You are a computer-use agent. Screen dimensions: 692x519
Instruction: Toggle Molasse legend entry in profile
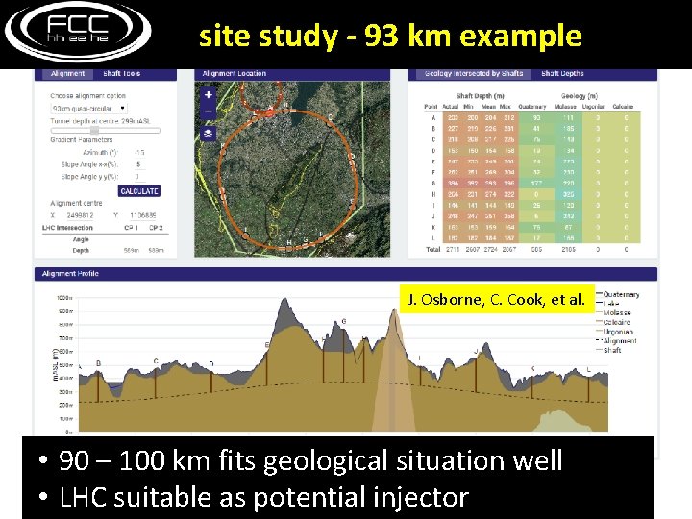point(614,313)
